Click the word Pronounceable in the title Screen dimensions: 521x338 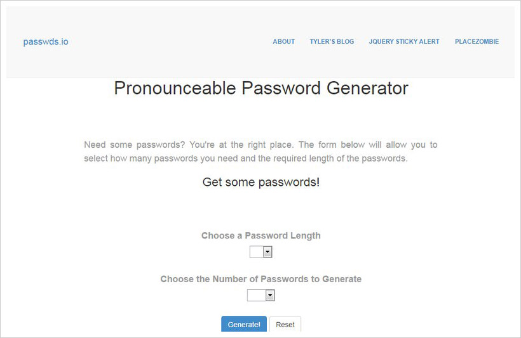175,88
